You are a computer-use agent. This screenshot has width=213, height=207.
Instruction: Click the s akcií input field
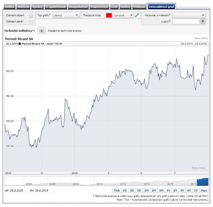click(186, 21)
